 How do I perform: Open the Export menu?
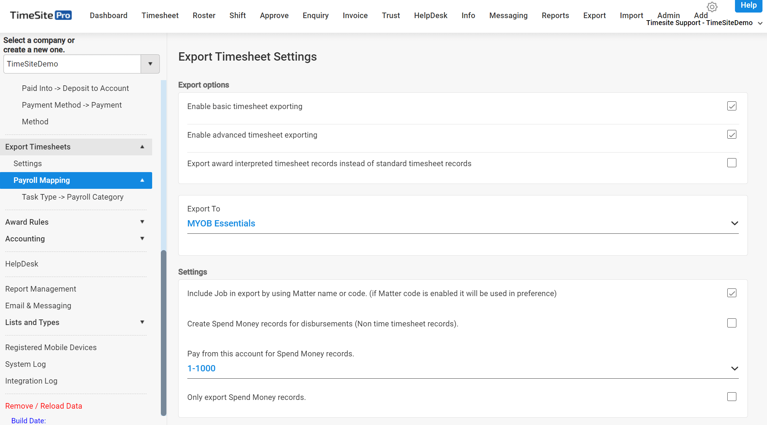pyautogui.click(x=594, y=15)
